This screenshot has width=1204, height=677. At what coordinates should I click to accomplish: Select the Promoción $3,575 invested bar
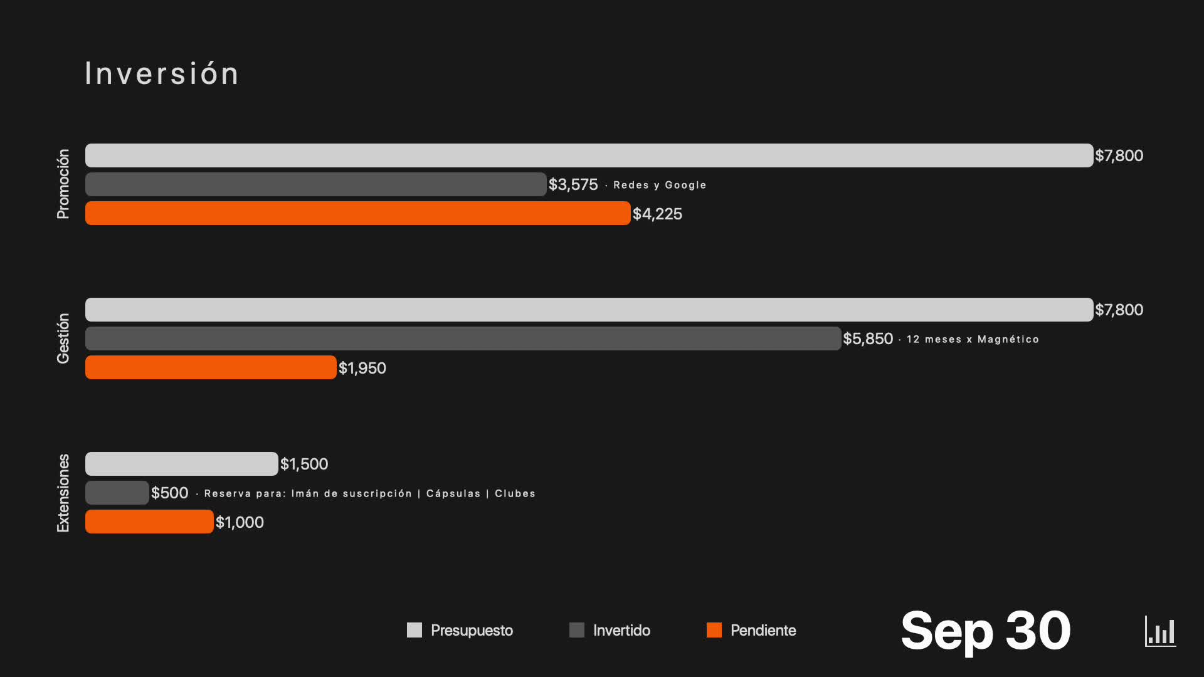(316, 184)
